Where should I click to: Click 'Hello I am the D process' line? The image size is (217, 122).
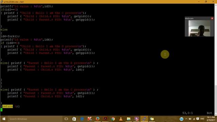43,46
